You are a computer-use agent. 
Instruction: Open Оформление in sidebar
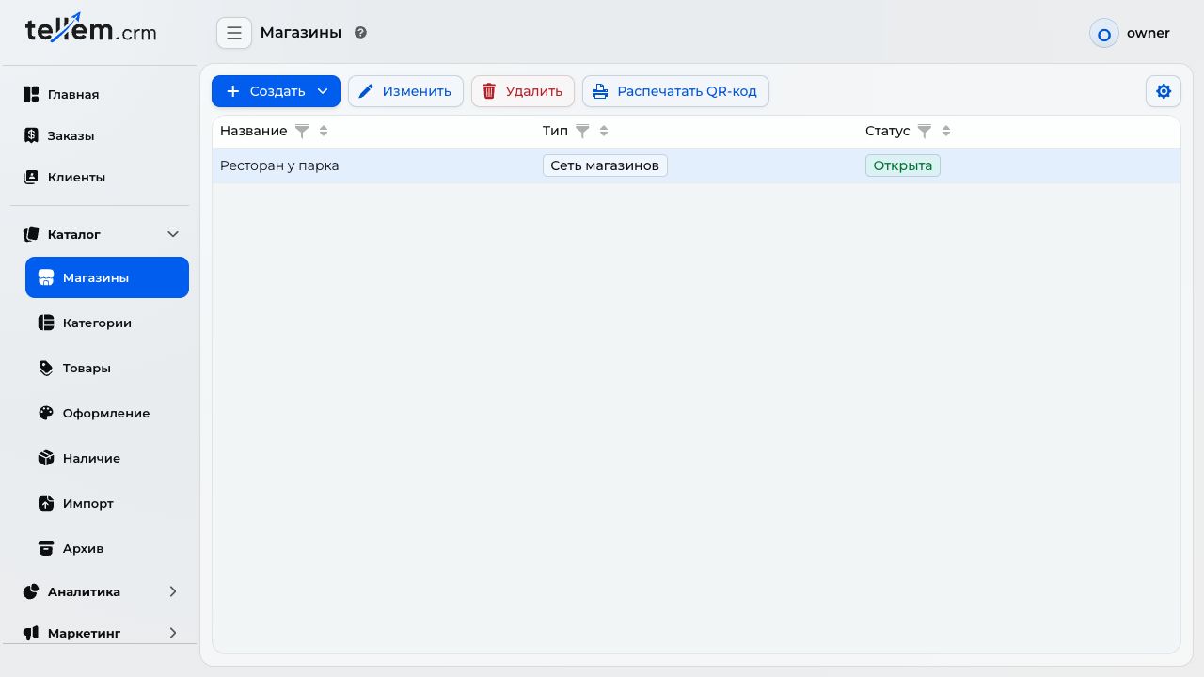pyautogui.click(x=107, y=413)
